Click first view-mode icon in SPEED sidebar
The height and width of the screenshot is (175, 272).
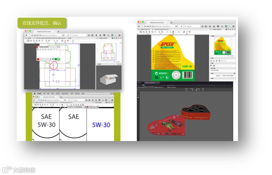pyautogui.click(x=211, y=61)
